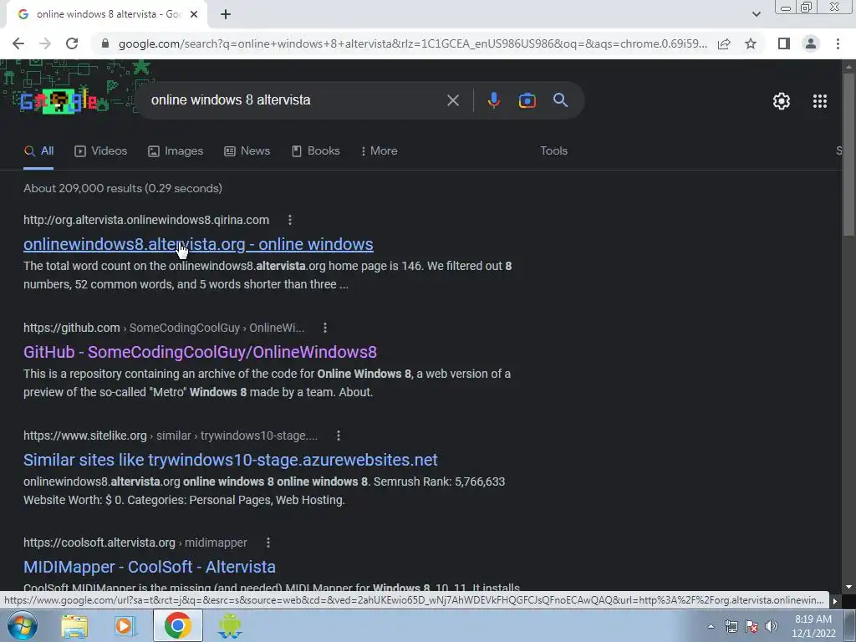Open MIDIMapper - CoolSoft - Altervista link
This screenshot has height=642, width=856.
point(150,567)
